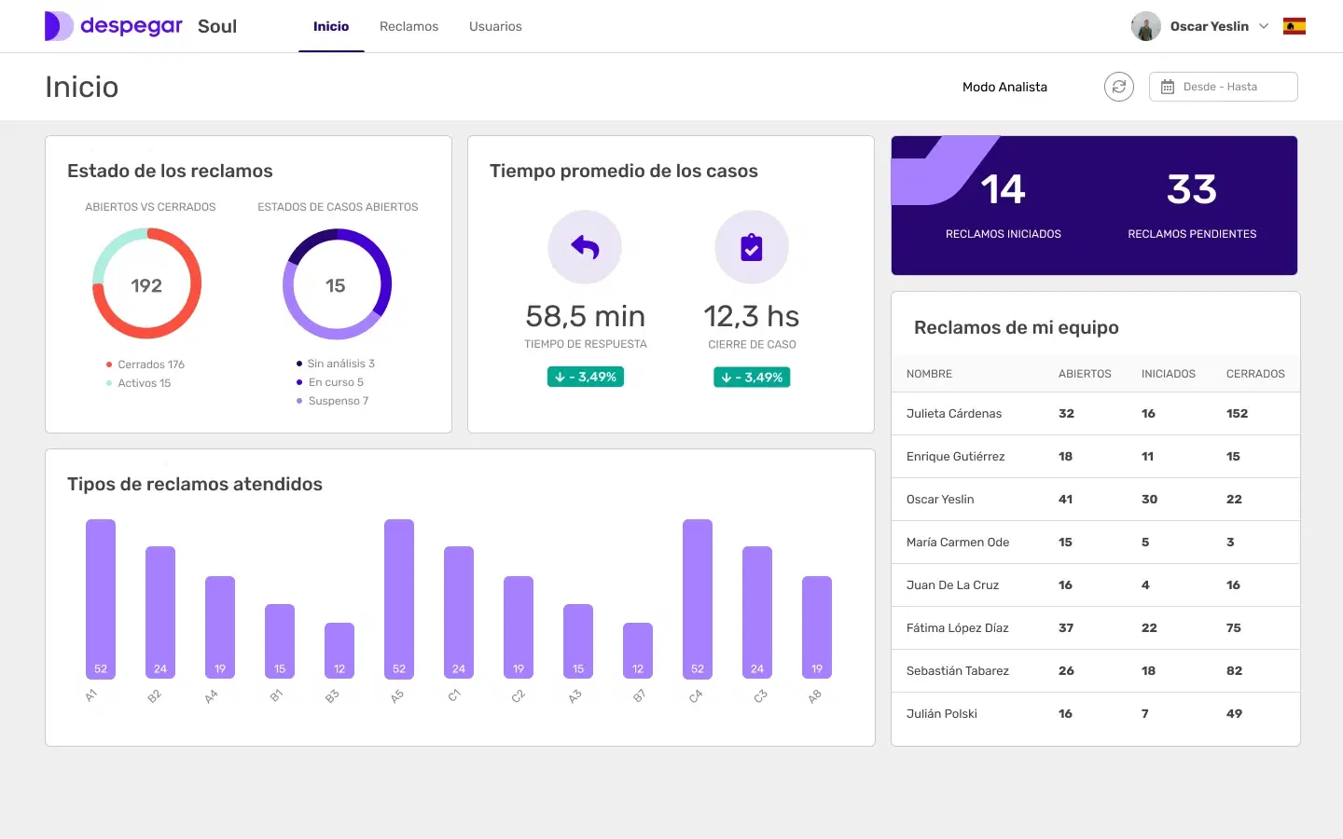Click the A5 bar in Tipos de reclamos

tap(398, 597)
